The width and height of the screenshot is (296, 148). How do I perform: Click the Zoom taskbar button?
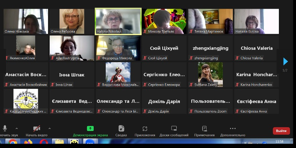tap(90, 142)
